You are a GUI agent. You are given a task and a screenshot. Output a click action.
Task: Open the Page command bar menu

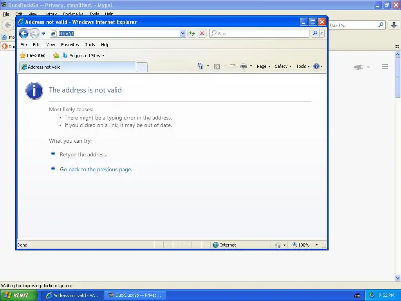[264, 66]
